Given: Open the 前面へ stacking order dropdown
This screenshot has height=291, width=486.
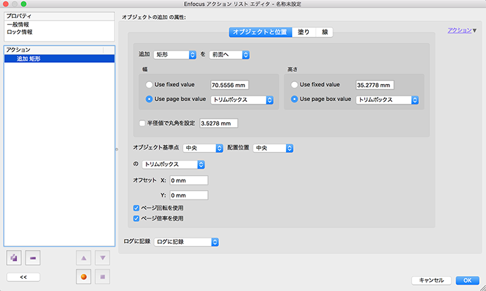Looking at the screenshot, I should 229,54.
